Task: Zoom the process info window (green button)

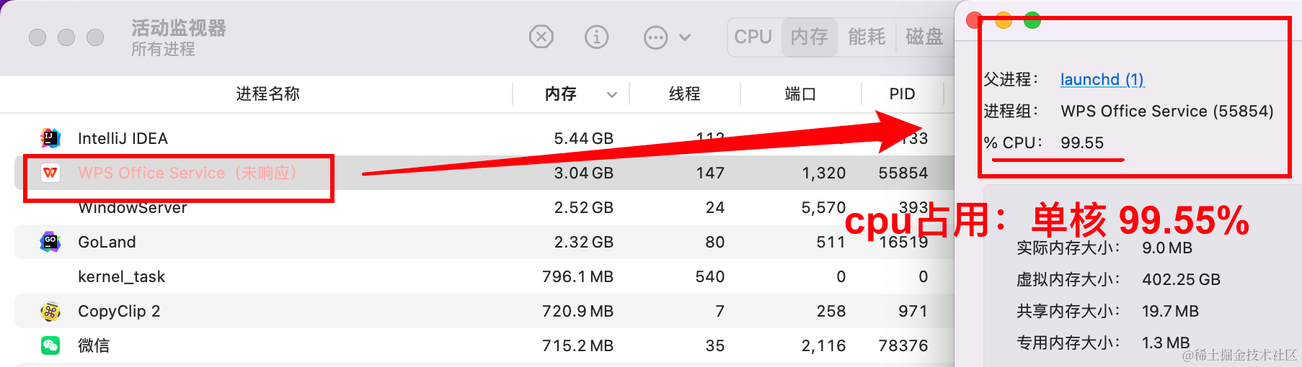Action: [1032, 20]
